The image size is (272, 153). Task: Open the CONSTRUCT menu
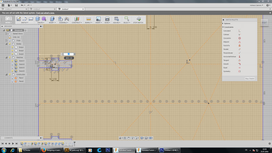point(77,22)
